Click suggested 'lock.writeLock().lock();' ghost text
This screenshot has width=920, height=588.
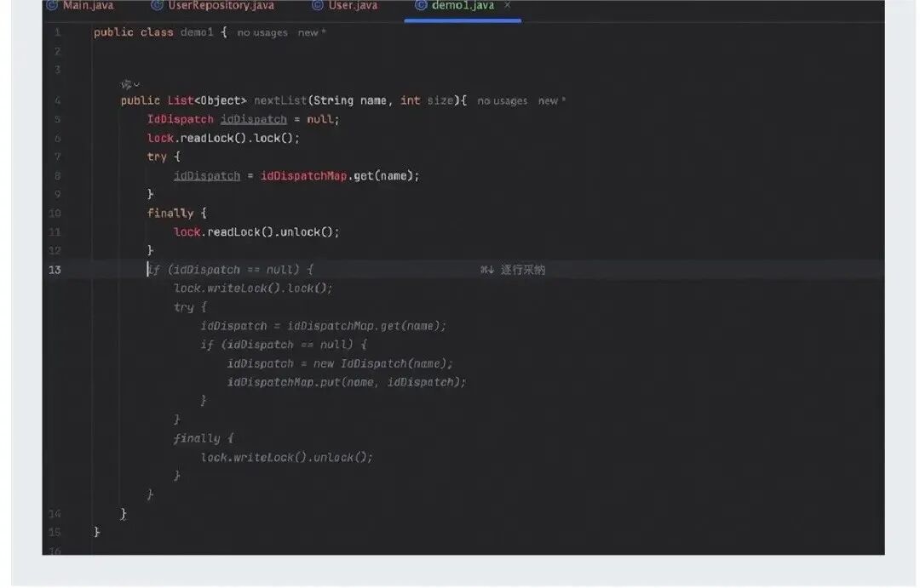(253, 288)
